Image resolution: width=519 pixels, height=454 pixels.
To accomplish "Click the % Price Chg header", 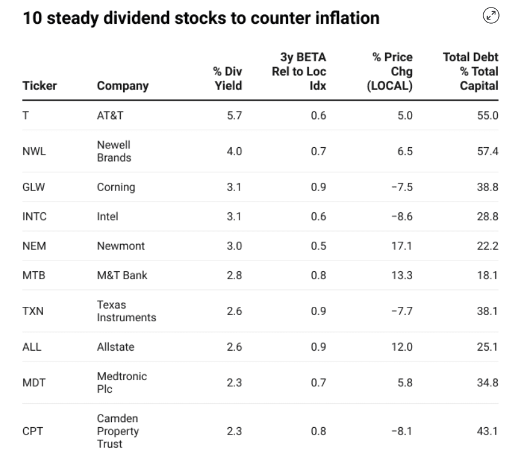I will coord(390,72).
